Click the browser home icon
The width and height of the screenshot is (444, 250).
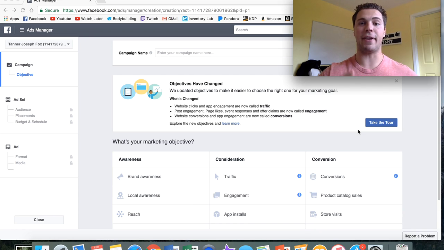tap(32, 10)
